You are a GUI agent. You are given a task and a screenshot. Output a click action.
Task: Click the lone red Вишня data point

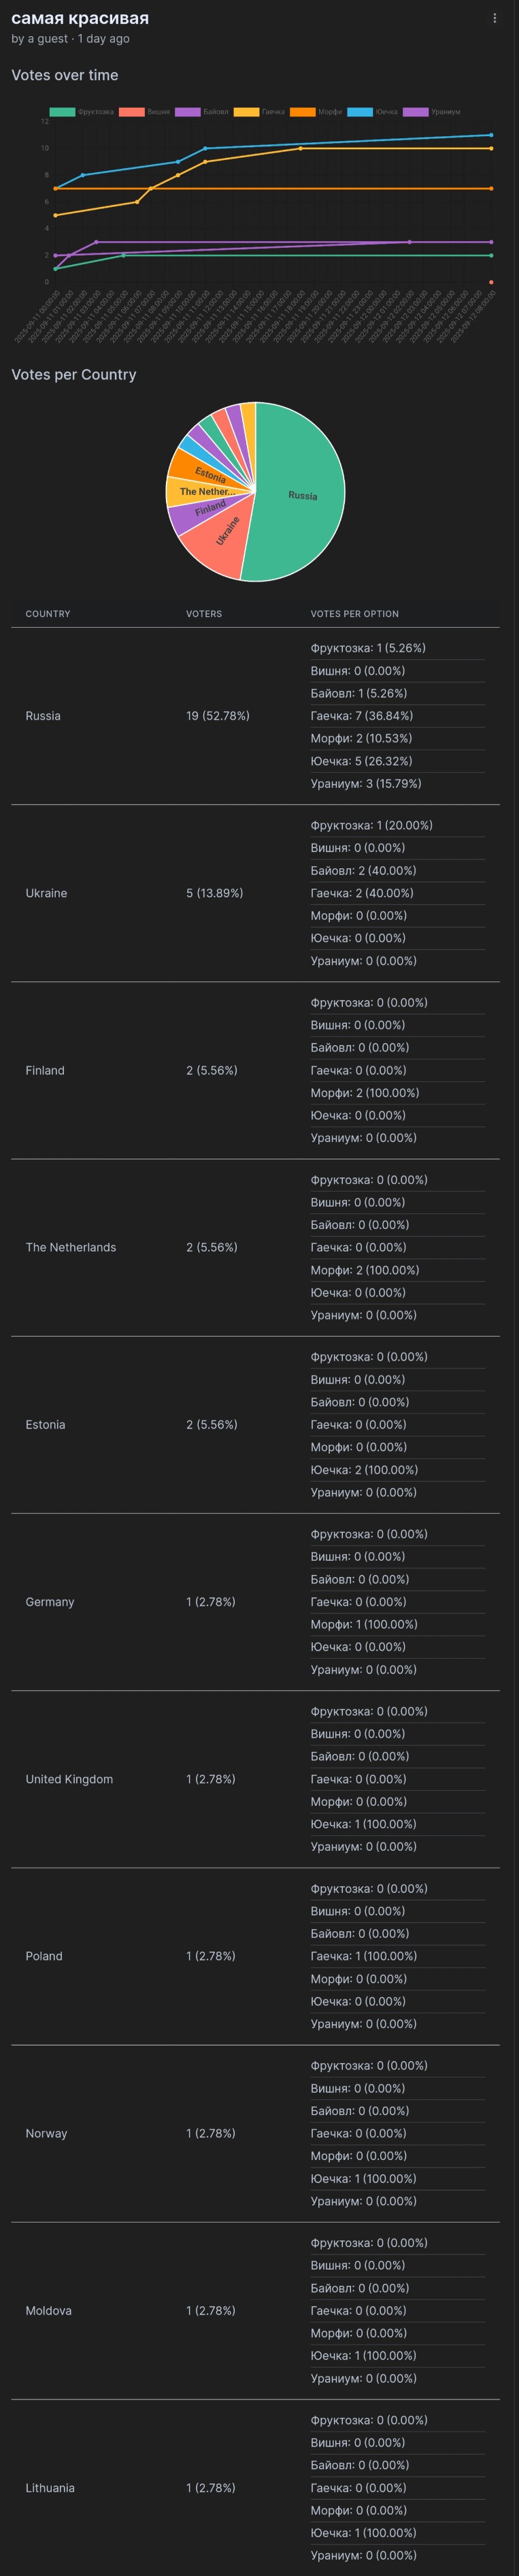point(491,282)
